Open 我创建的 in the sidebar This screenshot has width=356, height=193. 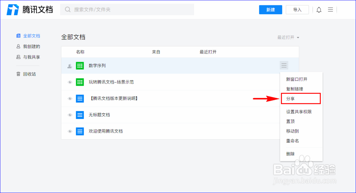click(x=32, y=47)
